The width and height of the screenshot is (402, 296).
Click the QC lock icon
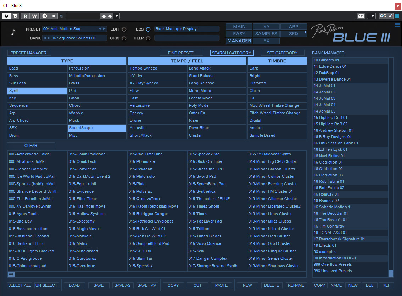click(x=390, y=16)
